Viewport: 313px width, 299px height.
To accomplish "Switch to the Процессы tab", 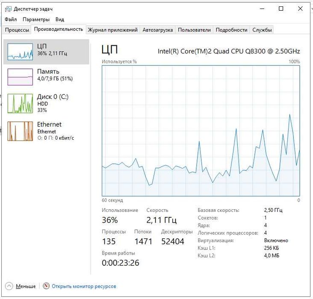I will [17, 30].
